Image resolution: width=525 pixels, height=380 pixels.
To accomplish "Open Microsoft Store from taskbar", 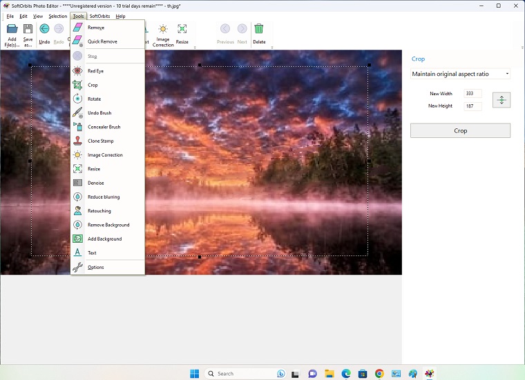I will (363, 373).
